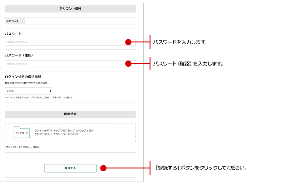Click the file drop zone instruction text

click(65, 132)
